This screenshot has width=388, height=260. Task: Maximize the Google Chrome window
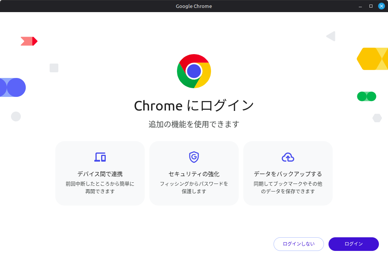pos(371,6)
